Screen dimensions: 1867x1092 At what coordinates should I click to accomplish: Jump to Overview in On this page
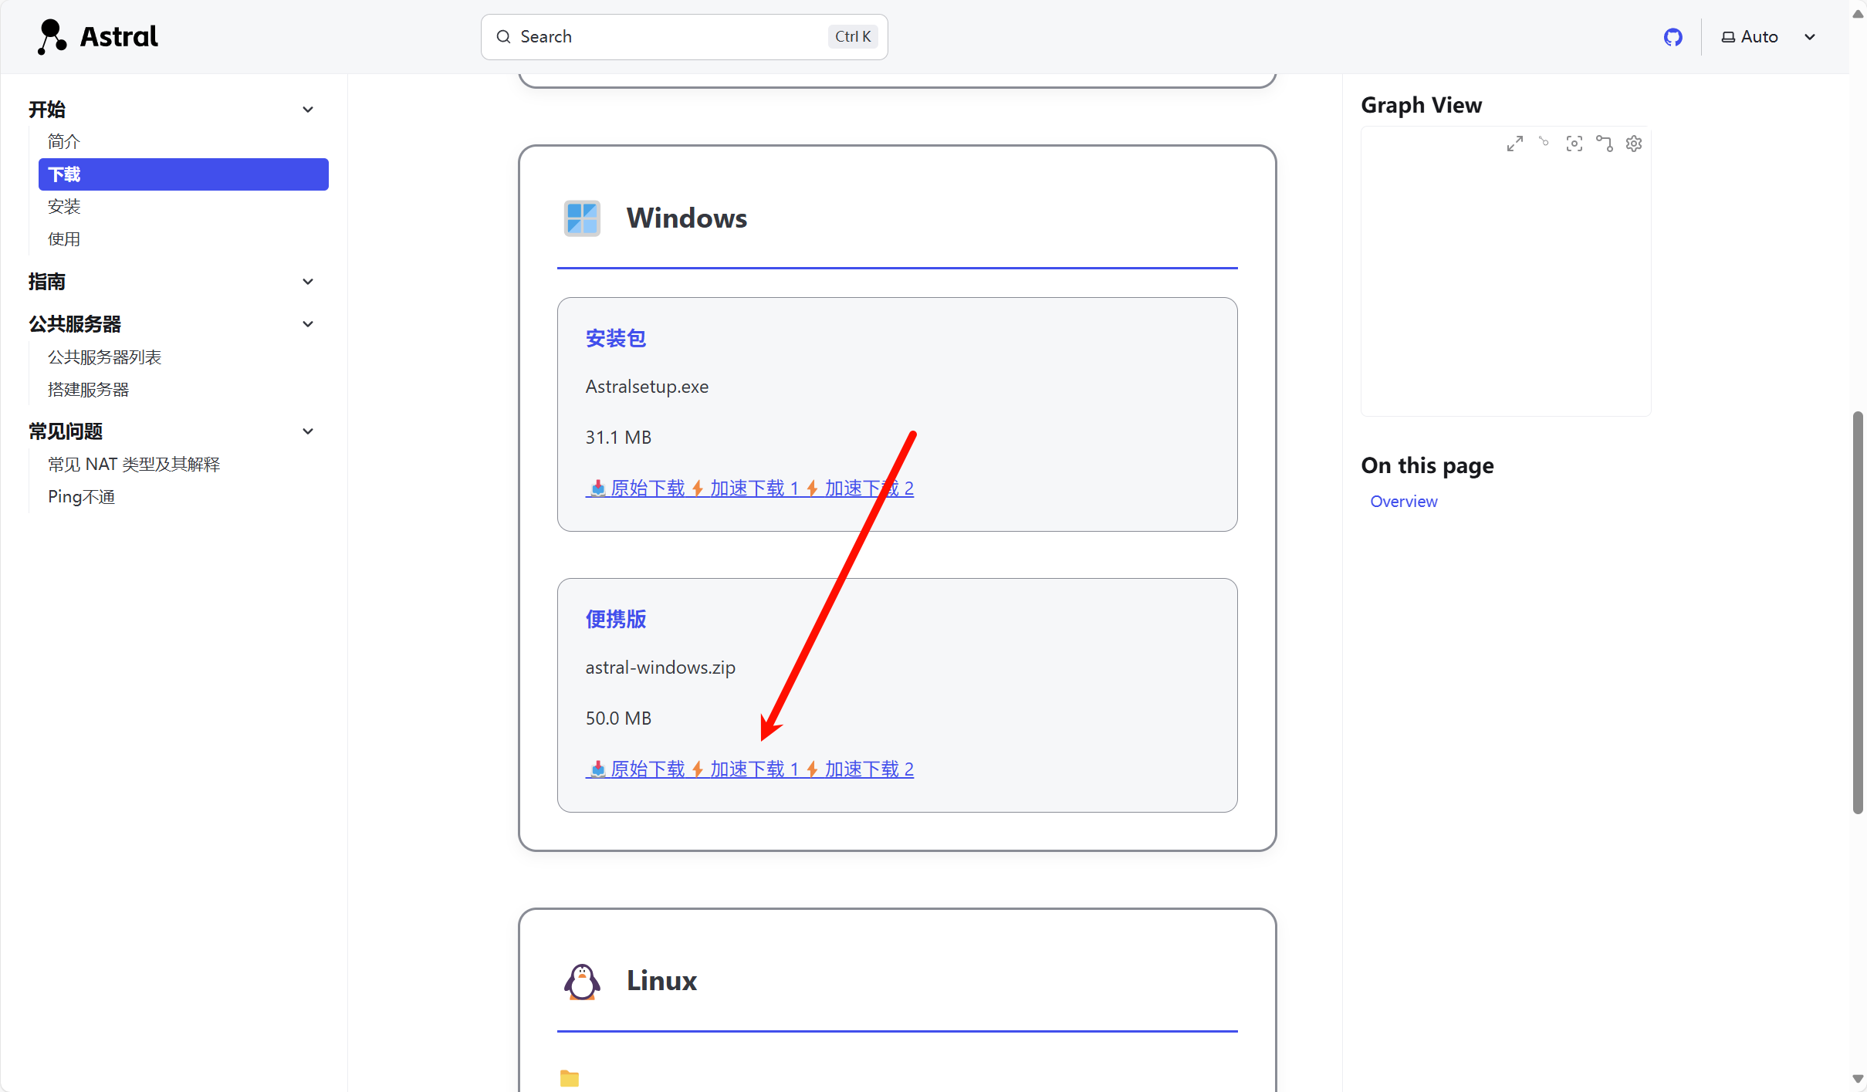pyautogui.click(x=1404, y=502)
